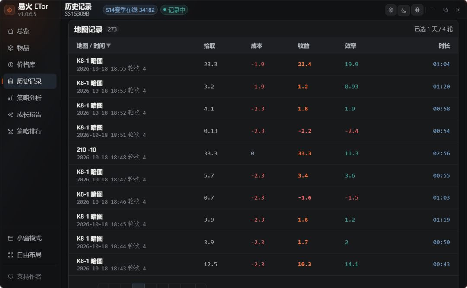
Task: Click the 12.5 pickup value
Action: (x=211, y=264)
